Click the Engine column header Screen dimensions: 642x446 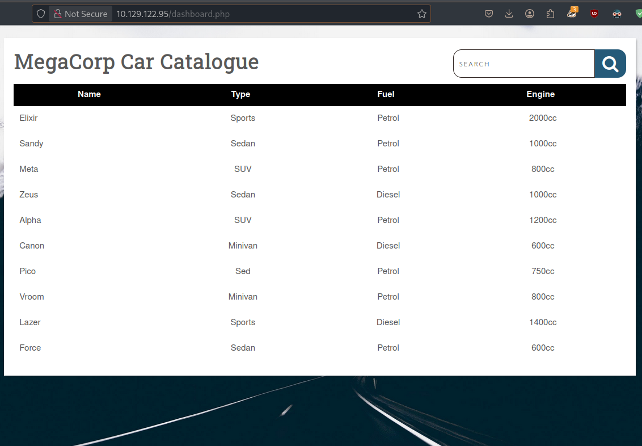tap(540, 94)
